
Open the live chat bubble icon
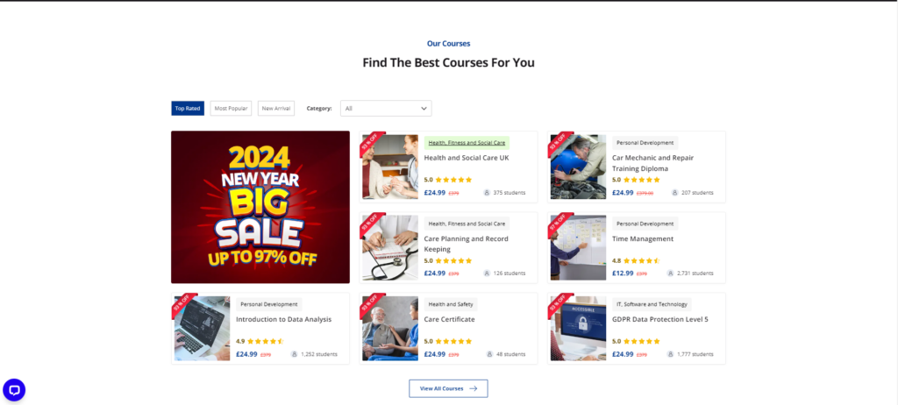click(14, 390)
